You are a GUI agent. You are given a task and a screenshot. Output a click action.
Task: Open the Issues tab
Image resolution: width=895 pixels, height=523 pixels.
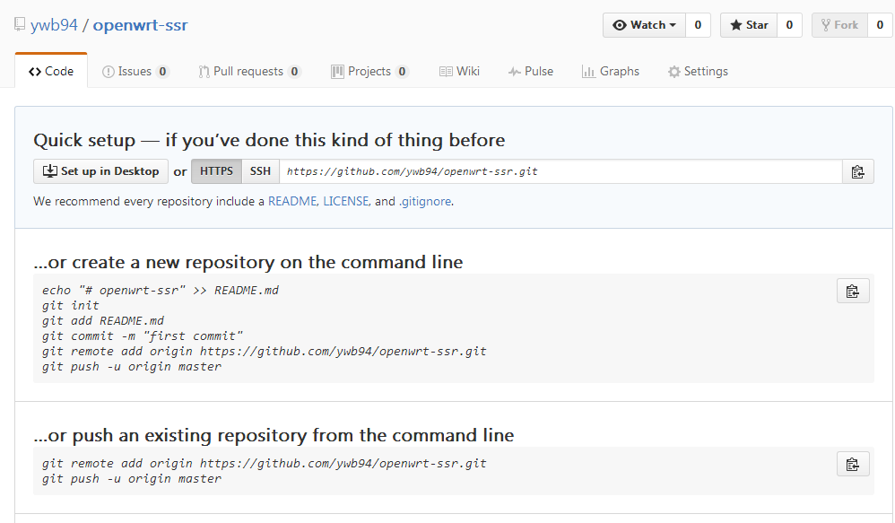click(x=135, y=72)
